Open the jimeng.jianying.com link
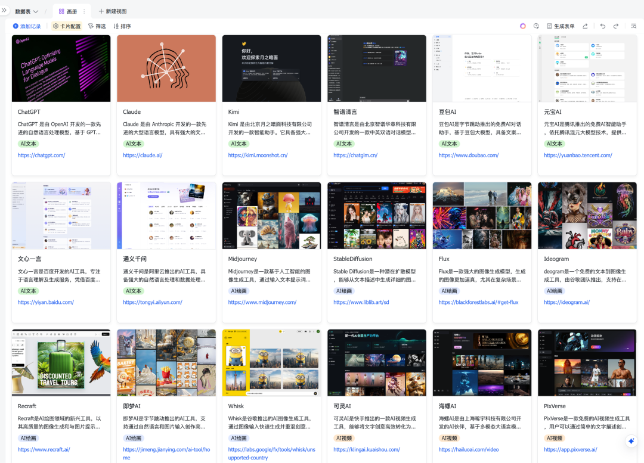644x463 pixels. click(x=166, y=453)
